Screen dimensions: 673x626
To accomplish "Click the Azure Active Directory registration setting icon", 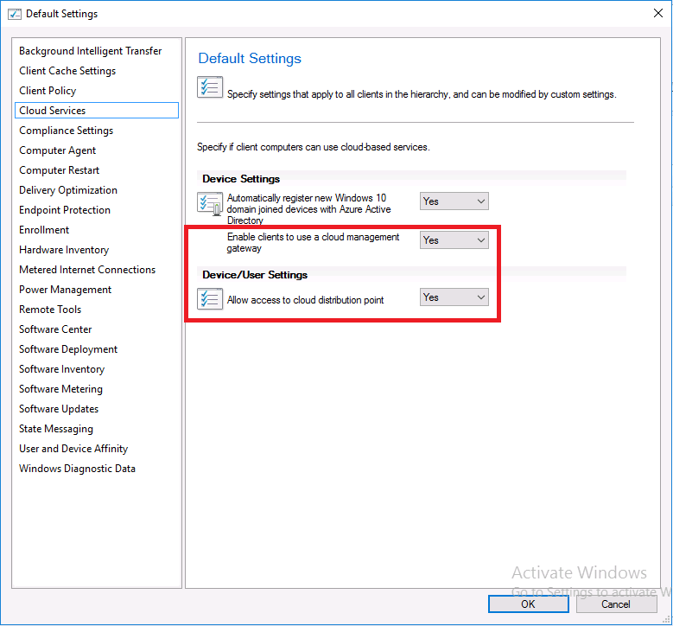I will click(x=210, y=203).
